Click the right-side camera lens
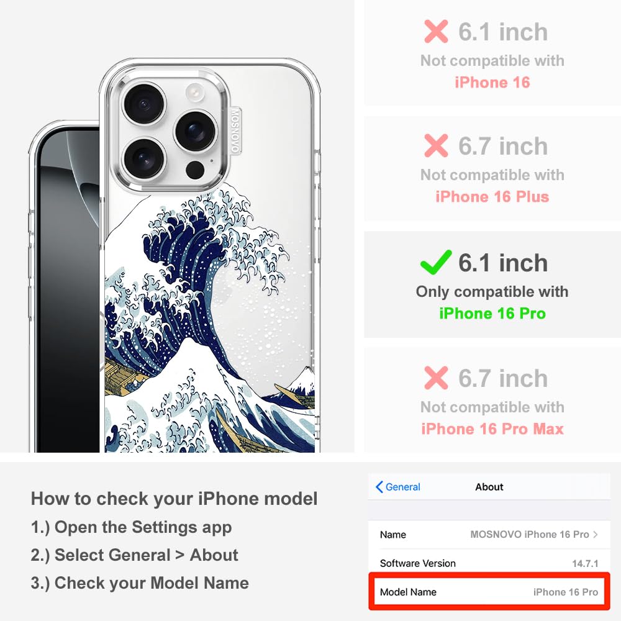The height and width of the screenshot is (621, 621). click(196, 131)
